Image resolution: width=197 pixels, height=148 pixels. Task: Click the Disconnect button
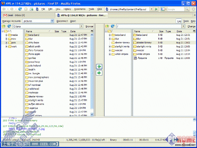tap(62, 21)
